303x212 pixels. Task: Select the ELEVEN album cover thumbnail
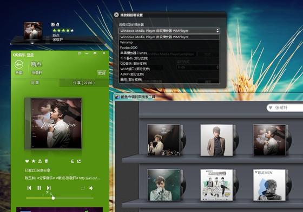click(x=269, y=185)
